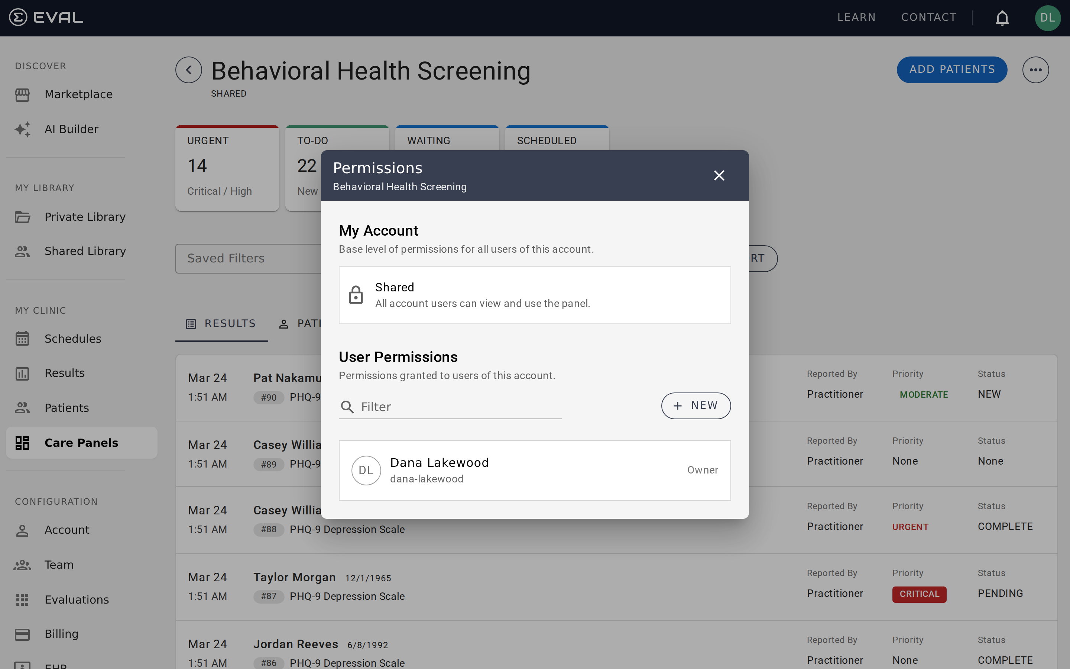Open the Billing card icon
Screen dimensions: 1070x669
coord(23,634)
